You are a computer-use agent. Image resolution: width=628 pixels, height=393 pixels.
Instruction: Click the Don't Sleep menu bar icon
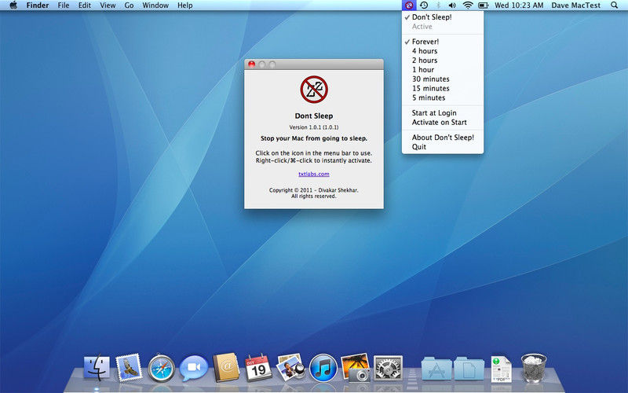point(409,6)
